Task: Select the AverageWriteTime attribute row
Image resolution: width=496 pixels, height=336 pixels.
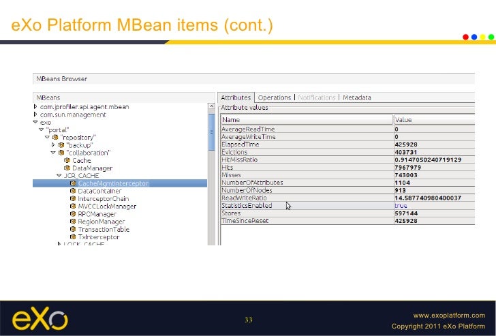Action: pos(347,137)
